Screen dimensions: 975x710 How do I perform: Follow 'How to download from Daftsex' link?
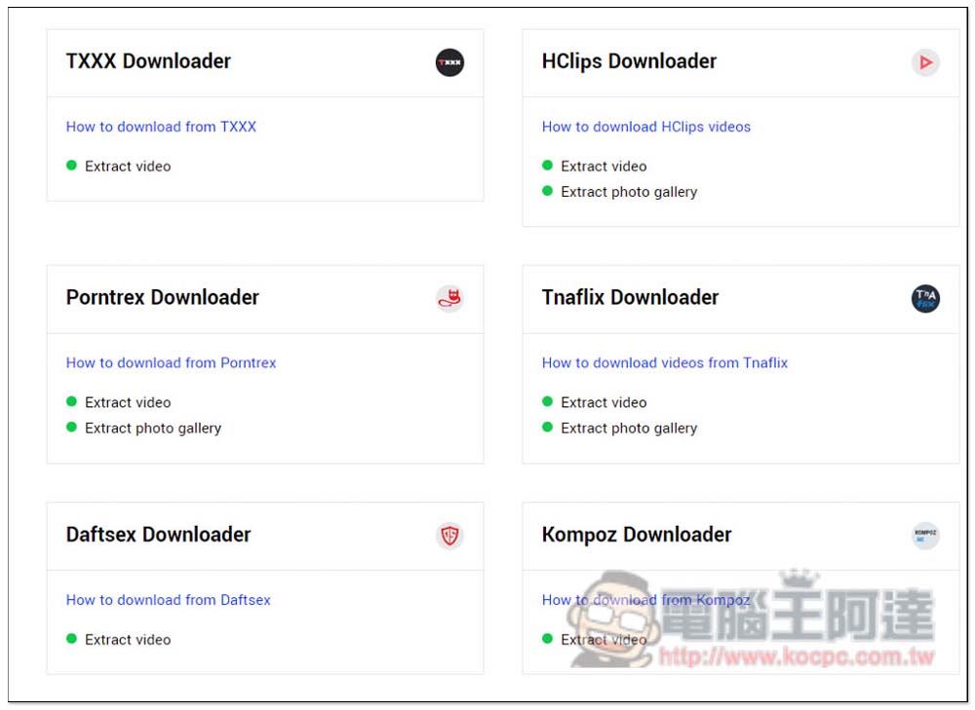[169, 600]
